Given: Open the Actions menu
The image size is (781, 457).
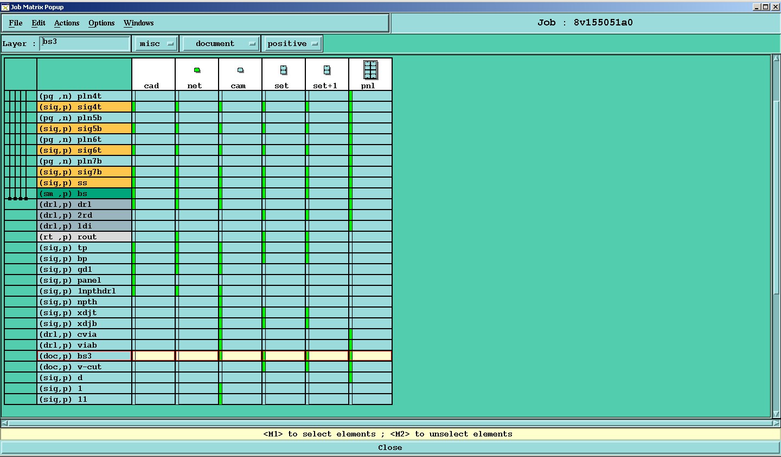Looking at the screenshot, I should [x=67, y=23].
